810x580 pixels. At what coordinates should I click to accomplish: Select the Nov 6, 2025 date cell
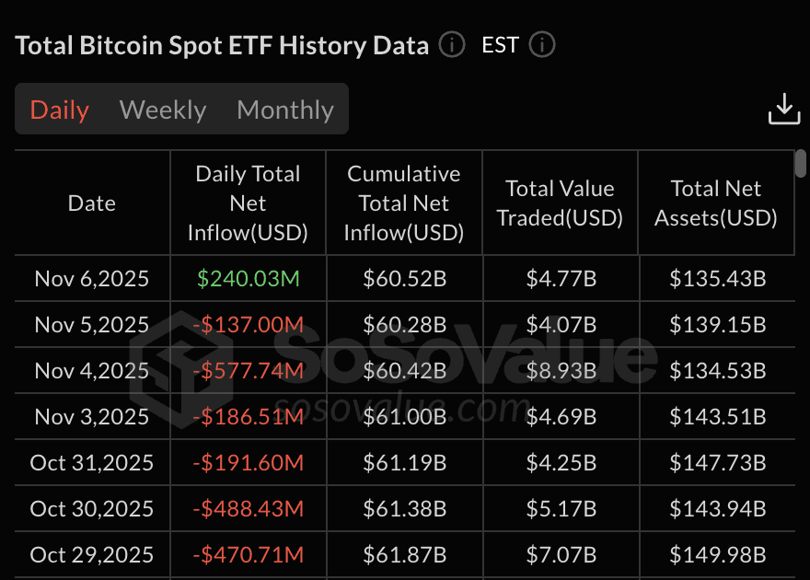[x=92, y=279]
